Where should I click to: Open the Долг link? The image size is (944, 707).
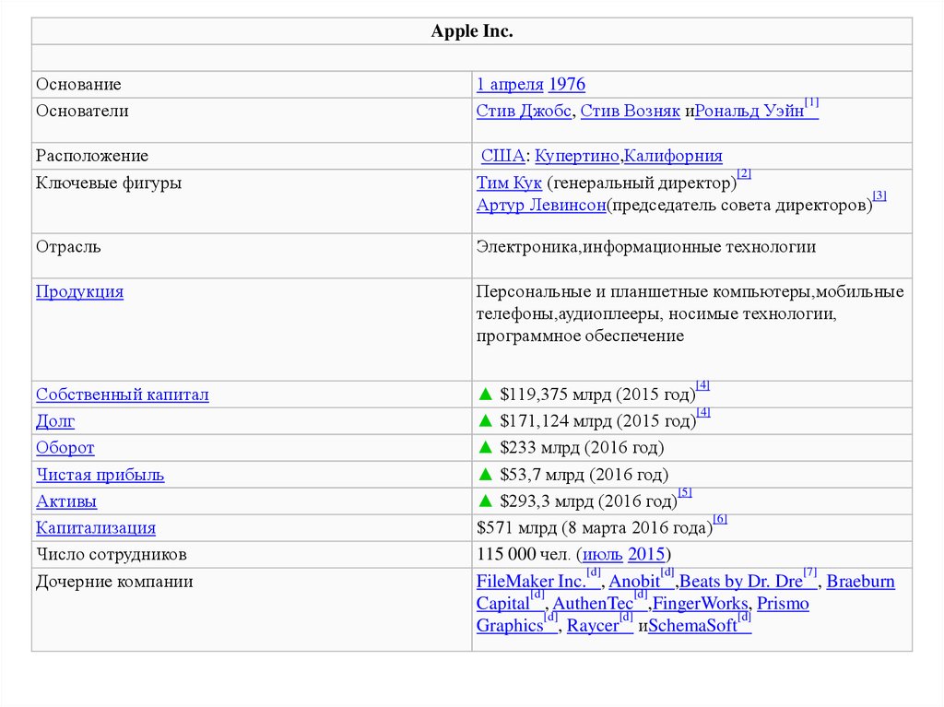(x=55, y=422)
